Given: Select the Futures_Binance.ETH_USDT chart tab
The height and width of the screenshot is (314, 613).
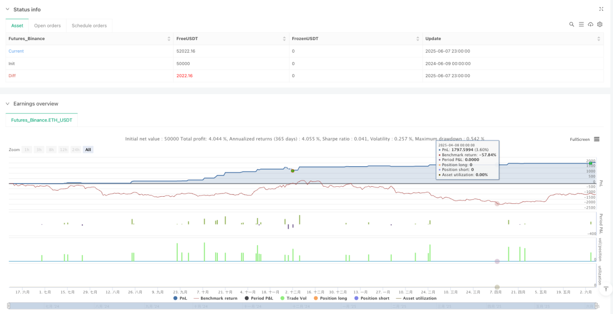Looking at the screenshot, I should point(41,120).
